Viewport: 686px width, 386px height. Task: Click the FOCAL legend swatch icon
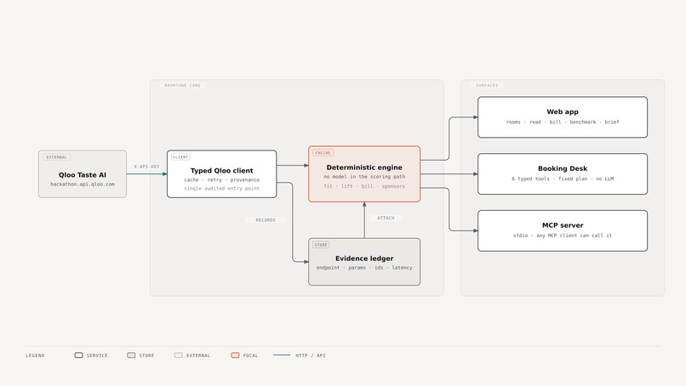coord(236,355)
